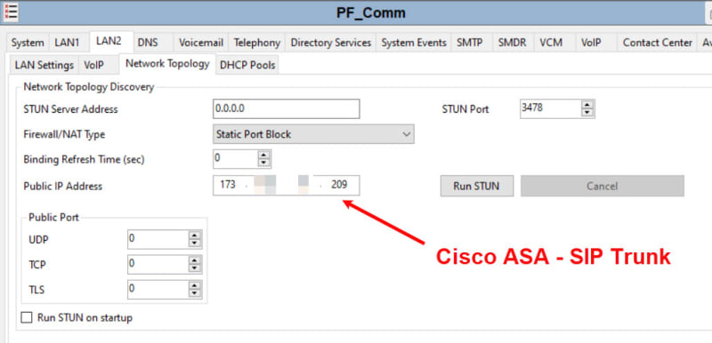Increase the TCP public port

[x=195, y=260]
